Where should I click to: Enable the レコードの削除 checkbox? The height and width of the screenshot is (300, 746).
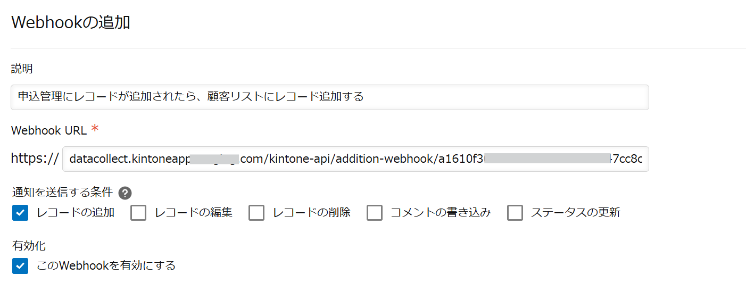click(x=256, y=213)
